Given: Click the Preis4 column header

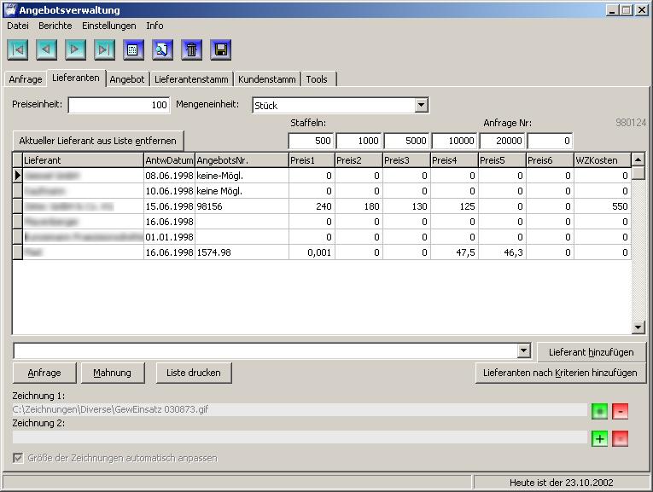Looking at the screenshot, I should [x=454, y=160].
